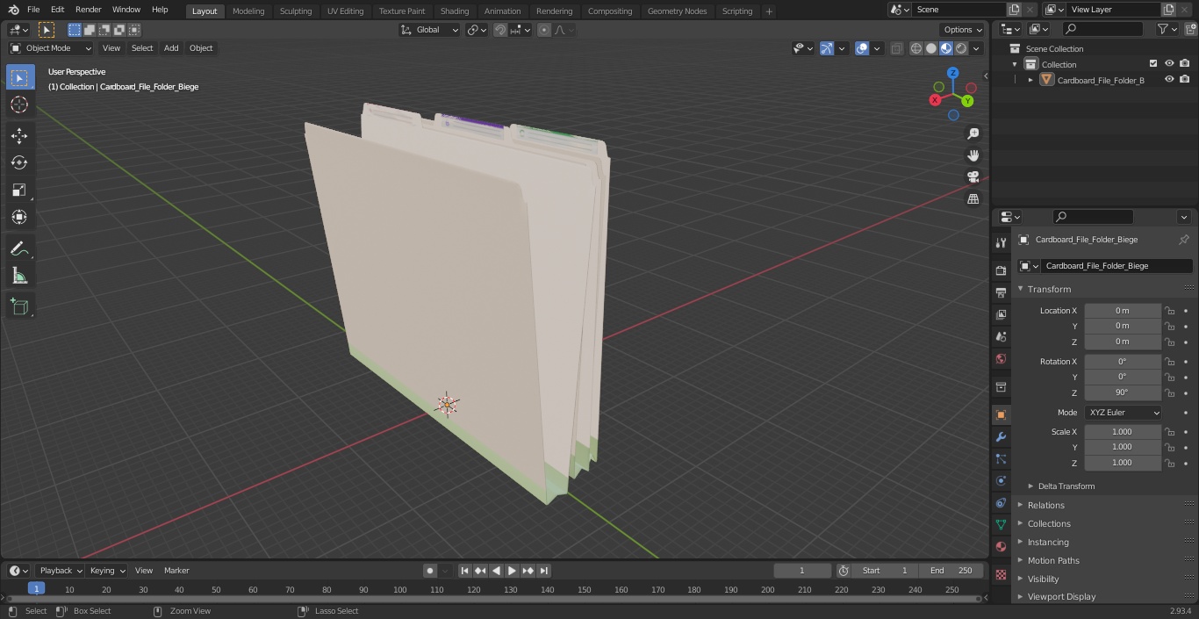Click the pan view hand icon
The height and width of the screenshot is (619, 1199).
(x=973, y=155)
